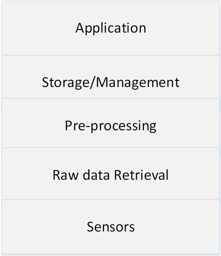Select the Application layer box
The image size is (221, 256).
click(110, 28)
